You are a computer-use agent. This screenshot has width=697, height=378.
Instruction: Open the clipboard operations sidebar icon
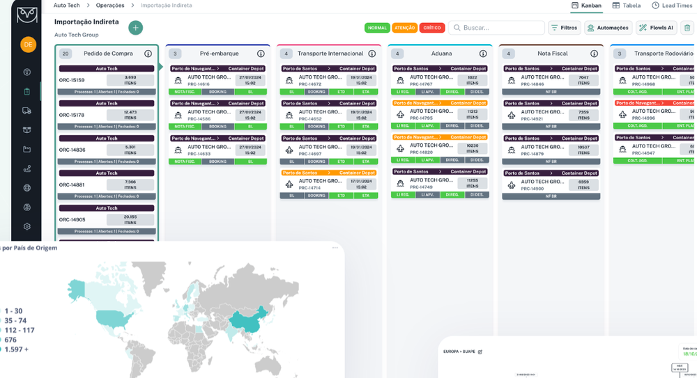click(x=26, y=91)
